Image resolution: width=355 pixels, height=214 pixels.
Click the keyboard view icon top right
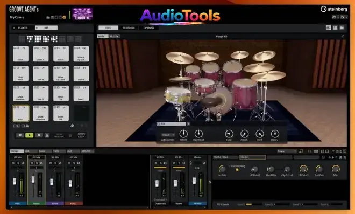pyautogui.click(x=335, y=27)
